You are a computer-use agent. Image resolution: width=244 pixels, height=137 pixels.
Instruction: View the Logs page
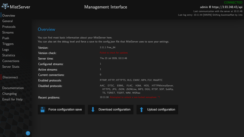[5, 50]
